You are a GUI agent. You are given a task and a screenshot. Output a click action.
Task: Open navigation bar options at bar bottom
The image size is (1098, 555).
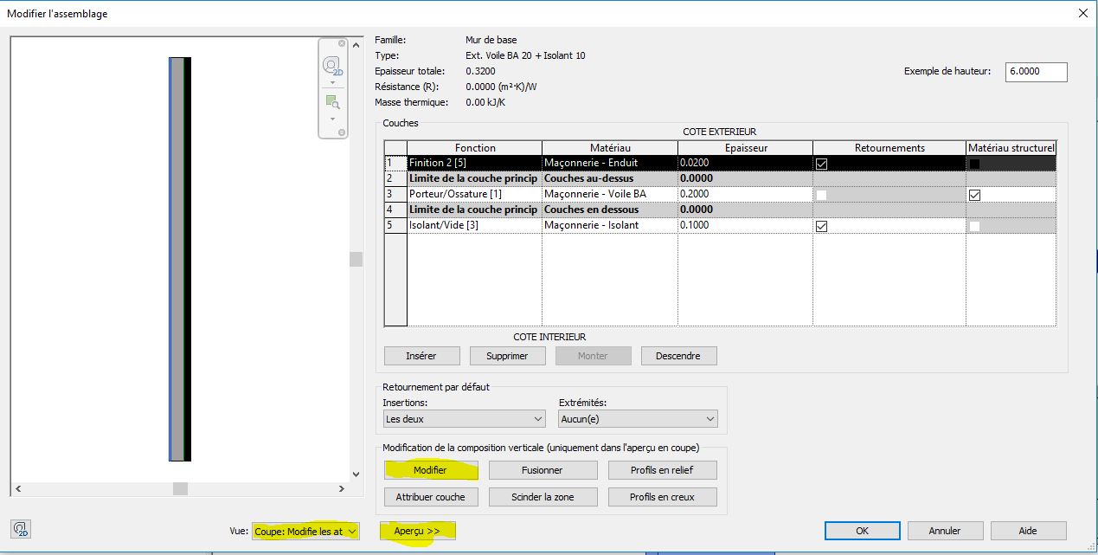[342, 132]
